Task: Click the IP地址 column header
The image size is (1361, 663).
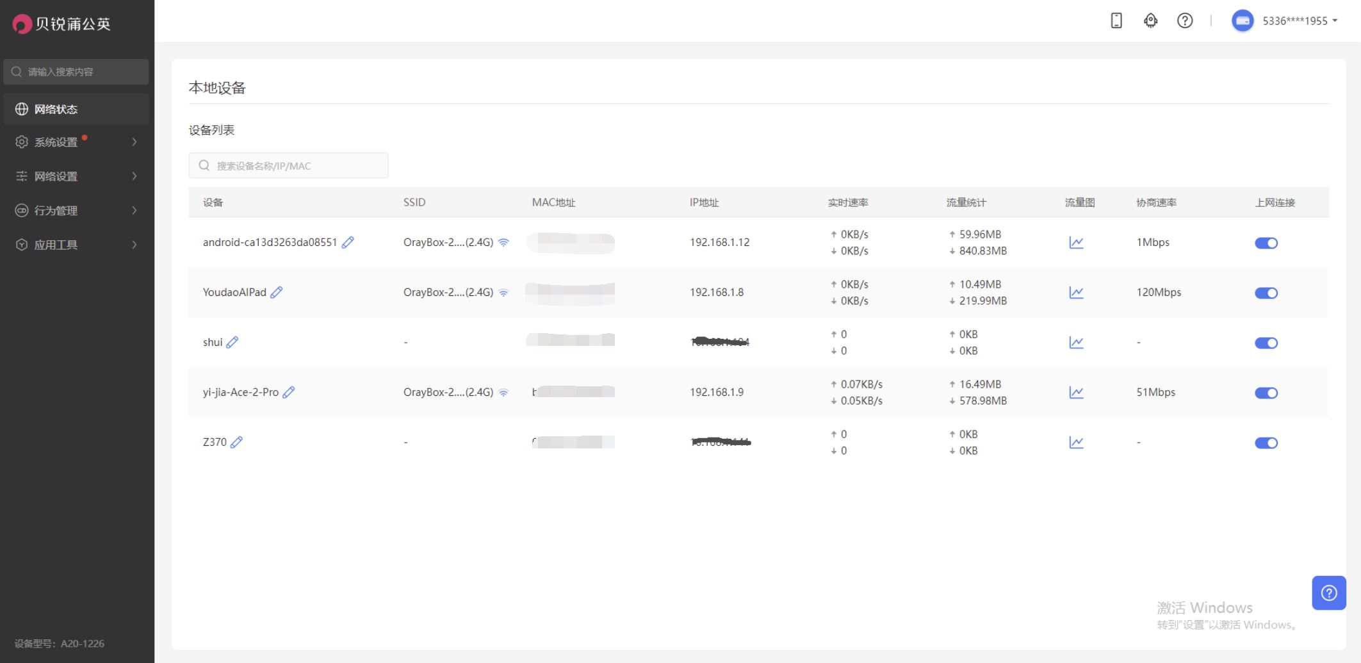Action: tap(704, 202)
